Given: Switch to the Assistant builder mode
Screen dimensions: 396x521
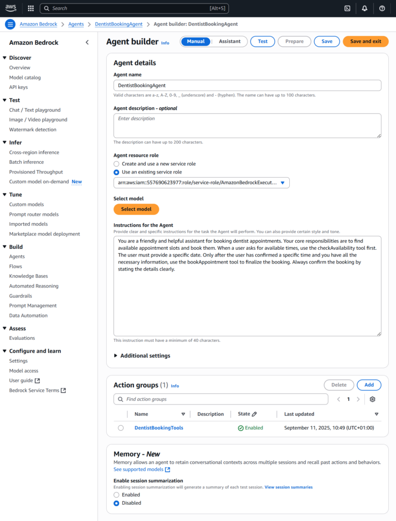Looking at the screenshot, I should click(x=229, y=41).
